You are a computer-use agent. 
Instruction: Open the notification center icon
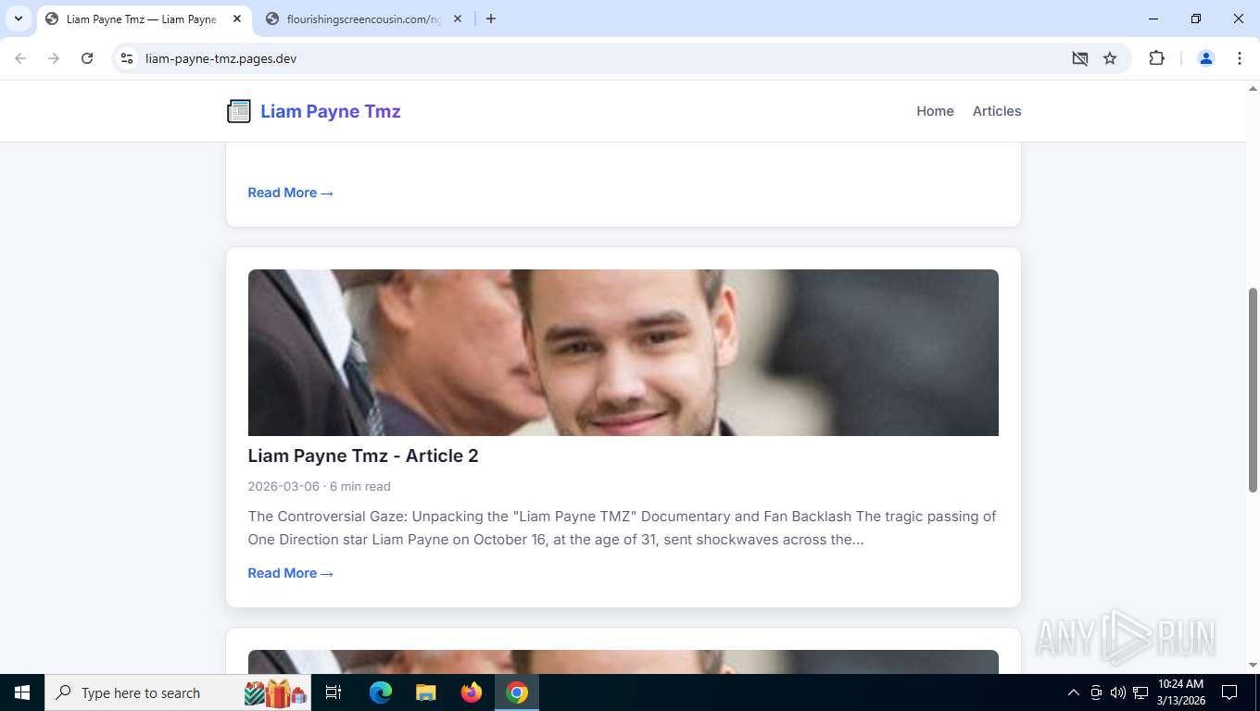[1229, 692]
